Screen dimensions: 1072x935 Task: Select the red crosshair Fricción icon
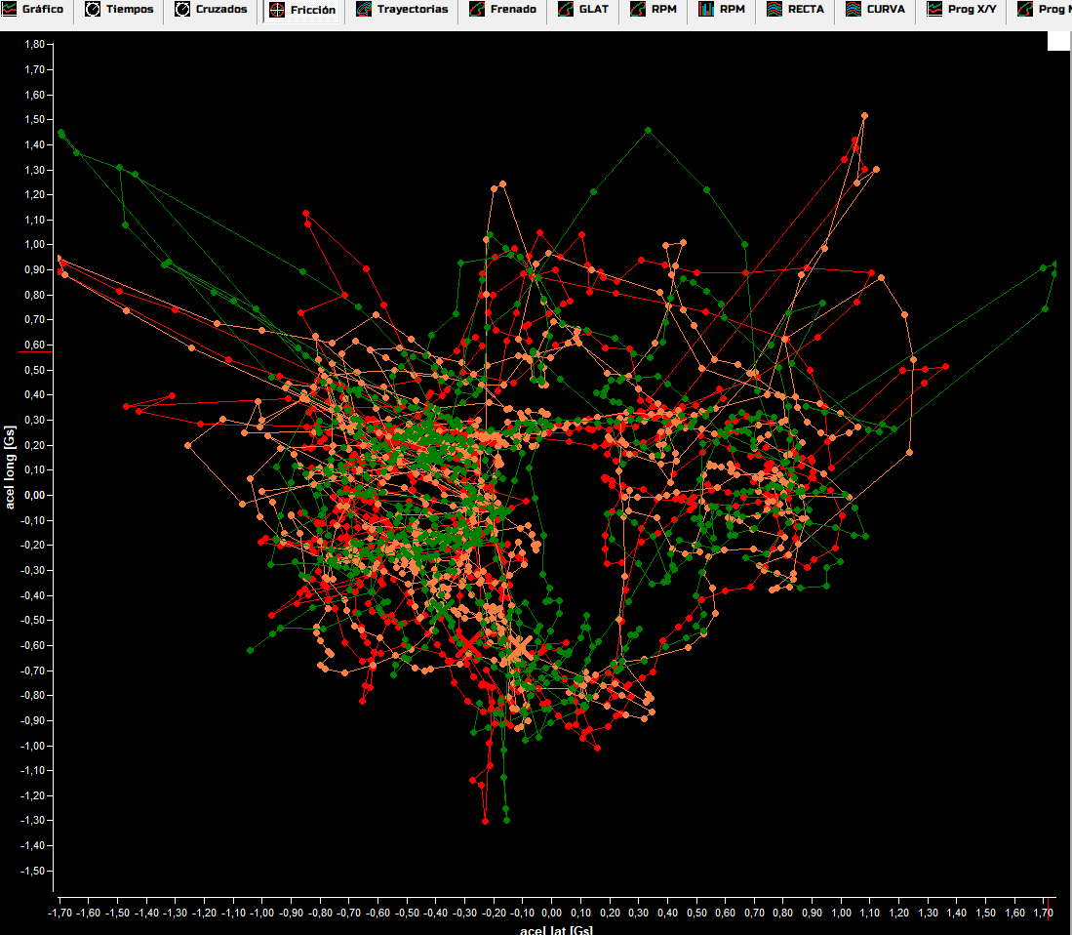click(277, 10)
